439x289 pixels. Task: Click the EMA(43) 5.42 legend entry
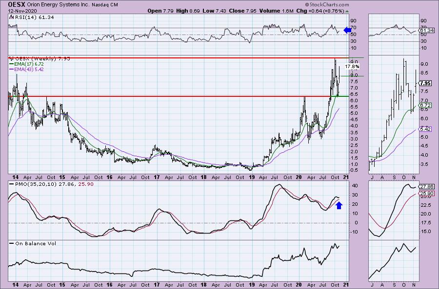(26, 69)
